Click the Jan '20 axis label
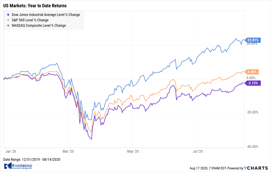 point(11,151)
